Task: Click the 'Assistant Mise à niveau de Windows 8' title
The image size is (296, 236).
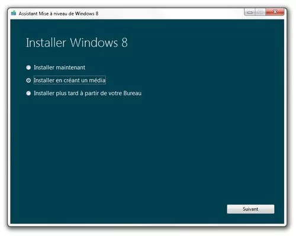Action: [59, 14]
